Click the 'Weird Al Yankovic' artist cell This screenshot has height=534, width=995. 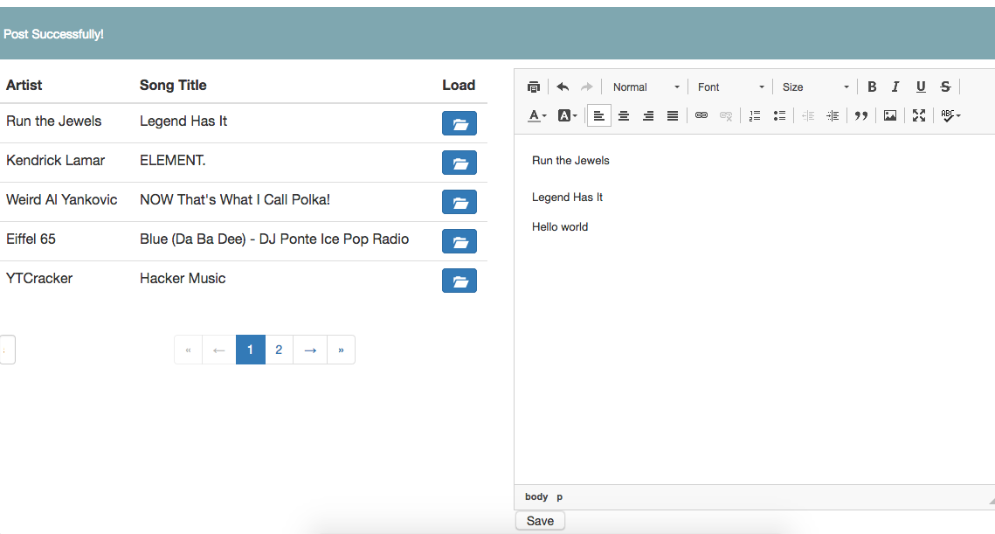point(61,200)
